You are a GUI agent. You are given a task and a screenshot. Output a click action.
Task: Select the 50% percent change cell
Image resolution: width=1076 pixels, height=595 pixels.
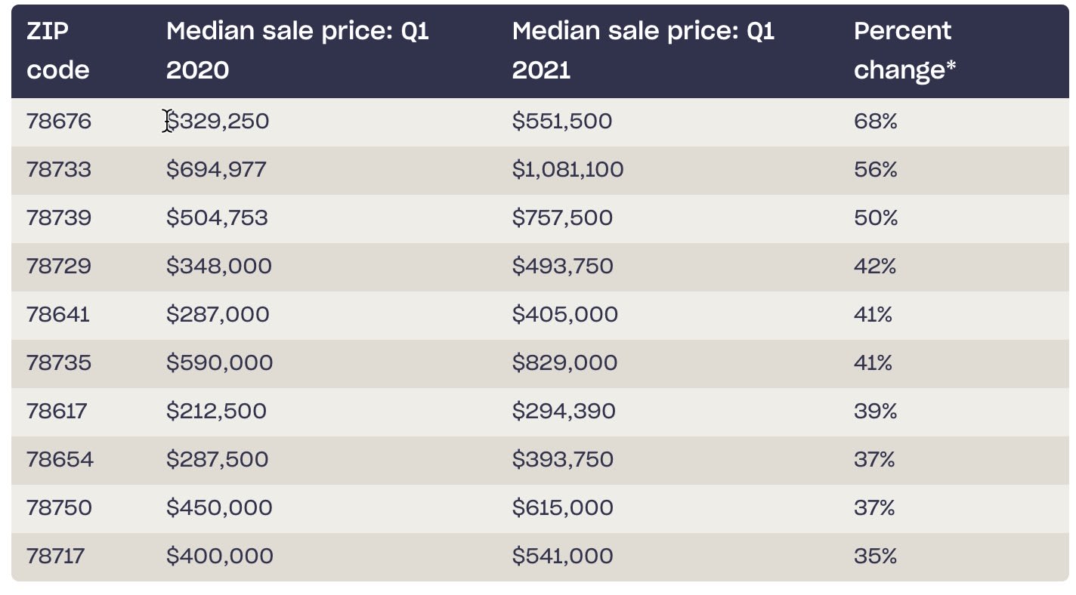875,218
